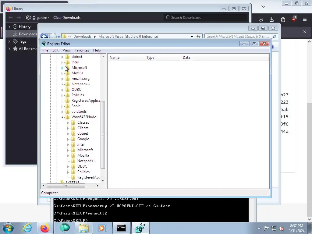The height and width of the screenshot is (234, 312).
Task: Expand the top-level dotnet registry key
Action: 62,57
